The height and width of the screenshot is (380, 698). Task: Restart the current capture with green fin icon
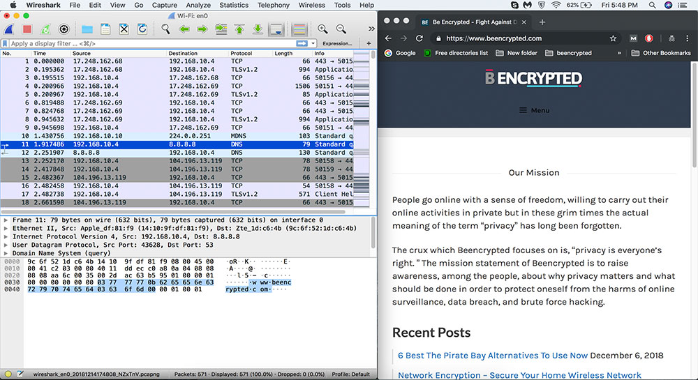[45, 29]
